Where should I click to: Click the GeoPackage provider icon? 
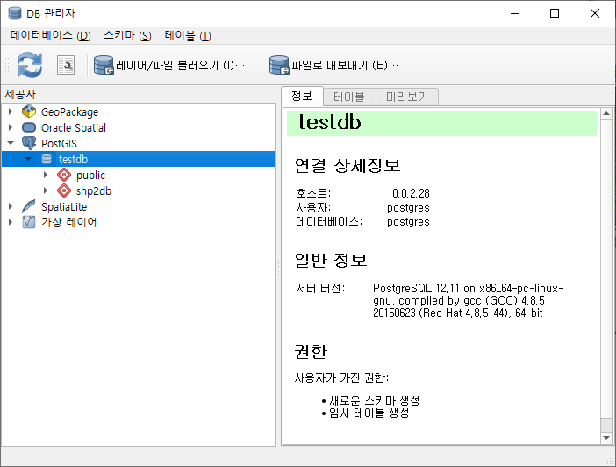point(29,111)
